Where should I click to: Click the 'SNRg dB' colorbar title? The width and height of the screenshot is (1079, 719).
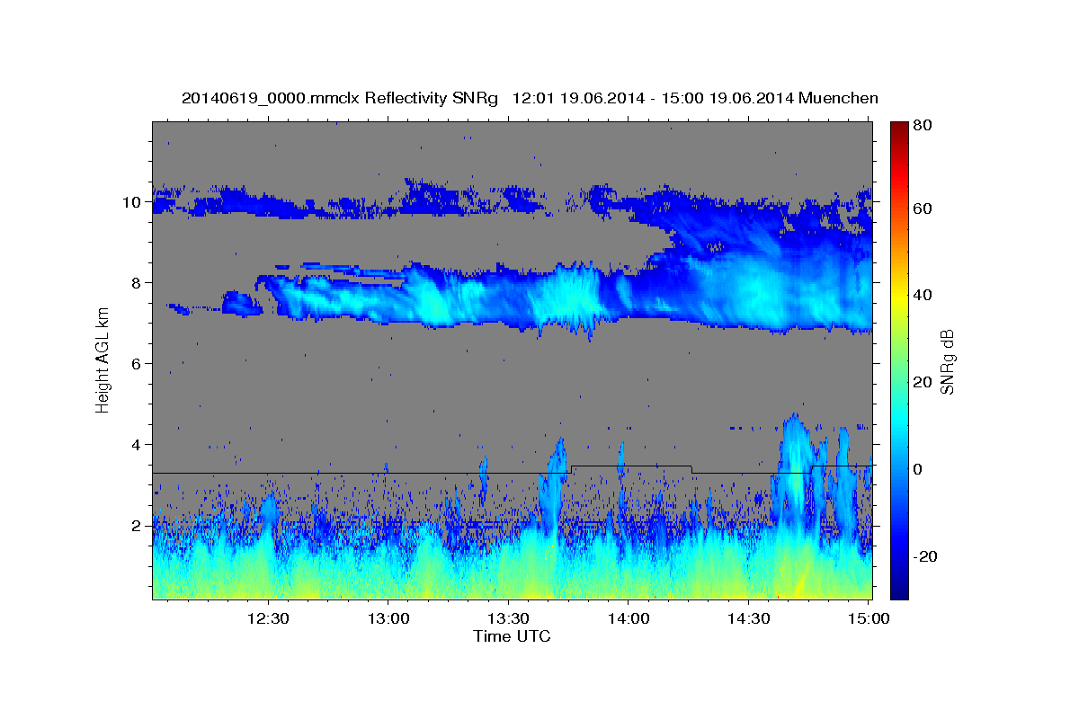947,359
